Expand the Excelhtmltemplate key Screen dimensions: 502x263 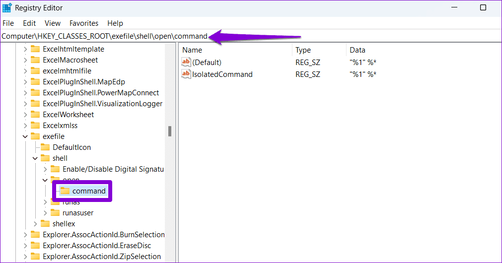click(25, 49)
